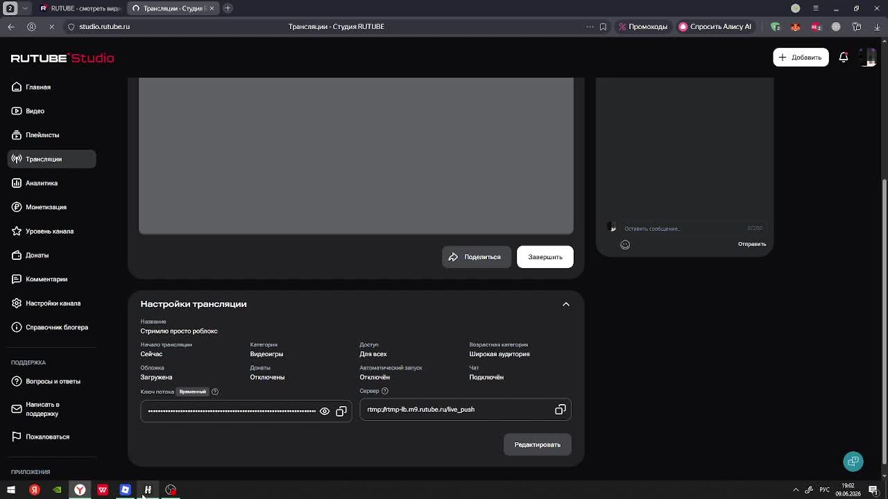Image resolution: width=888 pixels, height=499 pixels.
Task: Open the user profile avatar menu
Action: click(867, 58)
